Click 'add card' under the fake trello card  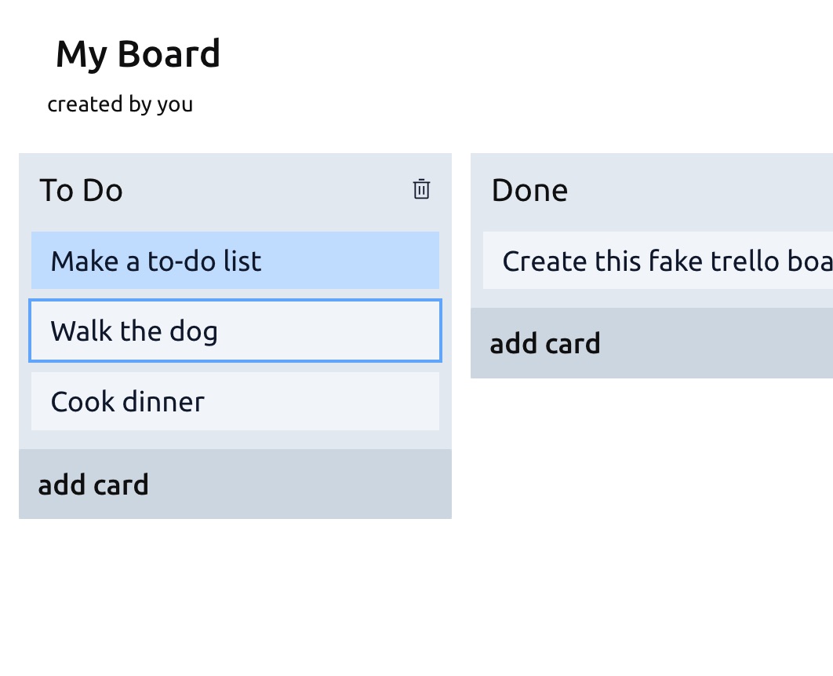[652, 343]
